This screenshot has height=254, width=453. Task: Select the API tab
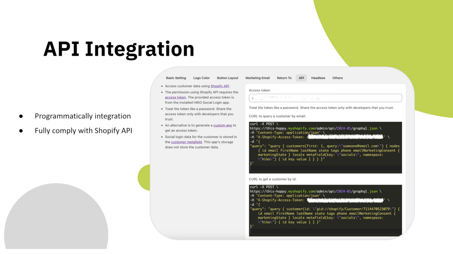(301, 78)
